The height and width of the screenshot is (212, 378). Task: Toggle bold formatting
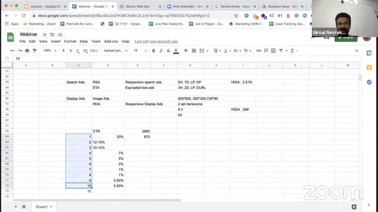click(154, 51)
